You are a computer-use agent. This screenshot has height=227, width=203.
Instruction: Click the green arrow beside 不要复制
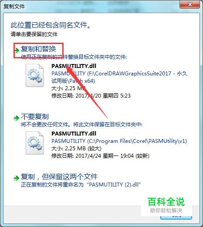click(x=16, y=118)
